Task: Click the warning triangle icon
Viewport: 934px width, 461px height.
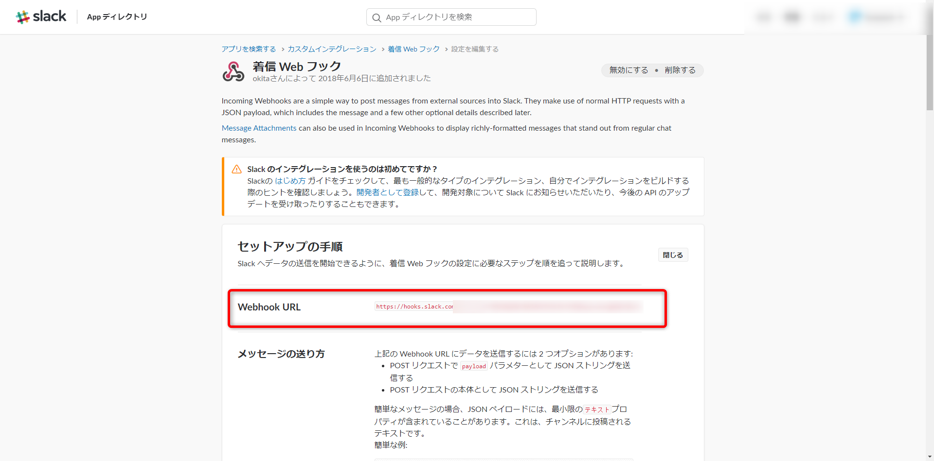Action: pos(236,169)
